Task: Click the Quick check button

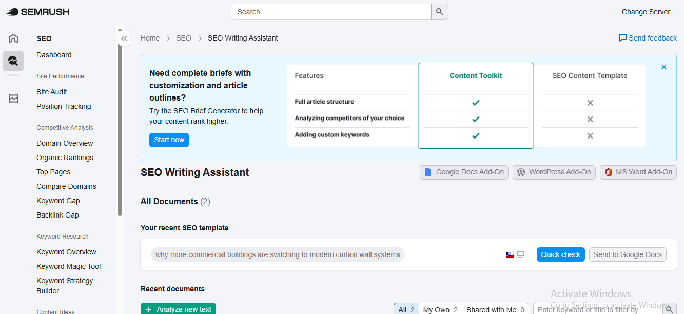Action: 561,254
